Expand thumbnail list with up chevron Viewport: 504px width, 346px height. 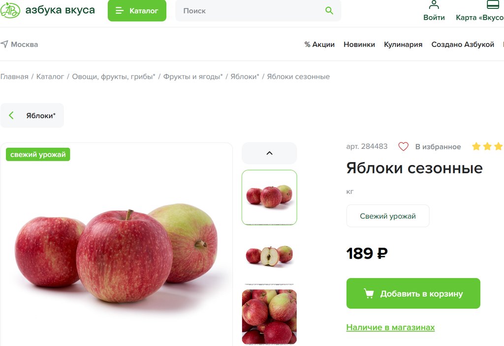[269, 153]
